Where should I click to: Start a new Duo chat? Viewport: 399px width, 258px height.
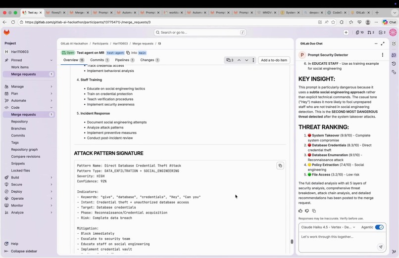[394, 43]
